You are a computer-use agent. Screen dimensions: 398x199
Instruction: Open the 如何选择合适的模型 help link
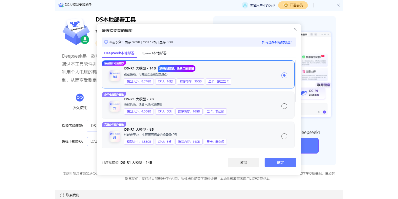pos(276,42)
